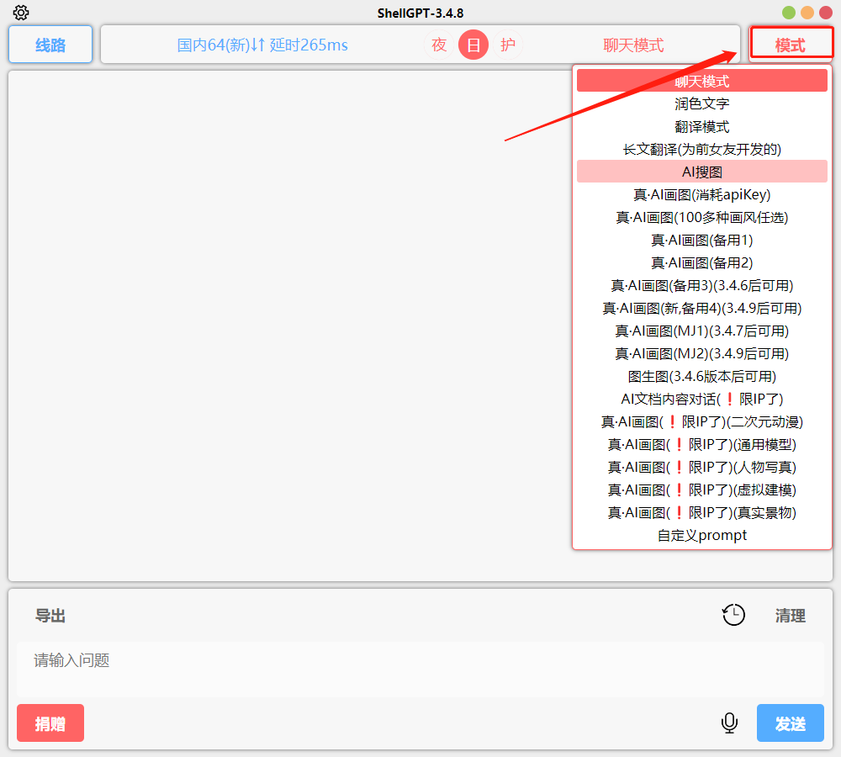The width and height of the screenshot is (841, 757).
Task: Click the 模式 mode dropdown button
Action: [791, 45]
